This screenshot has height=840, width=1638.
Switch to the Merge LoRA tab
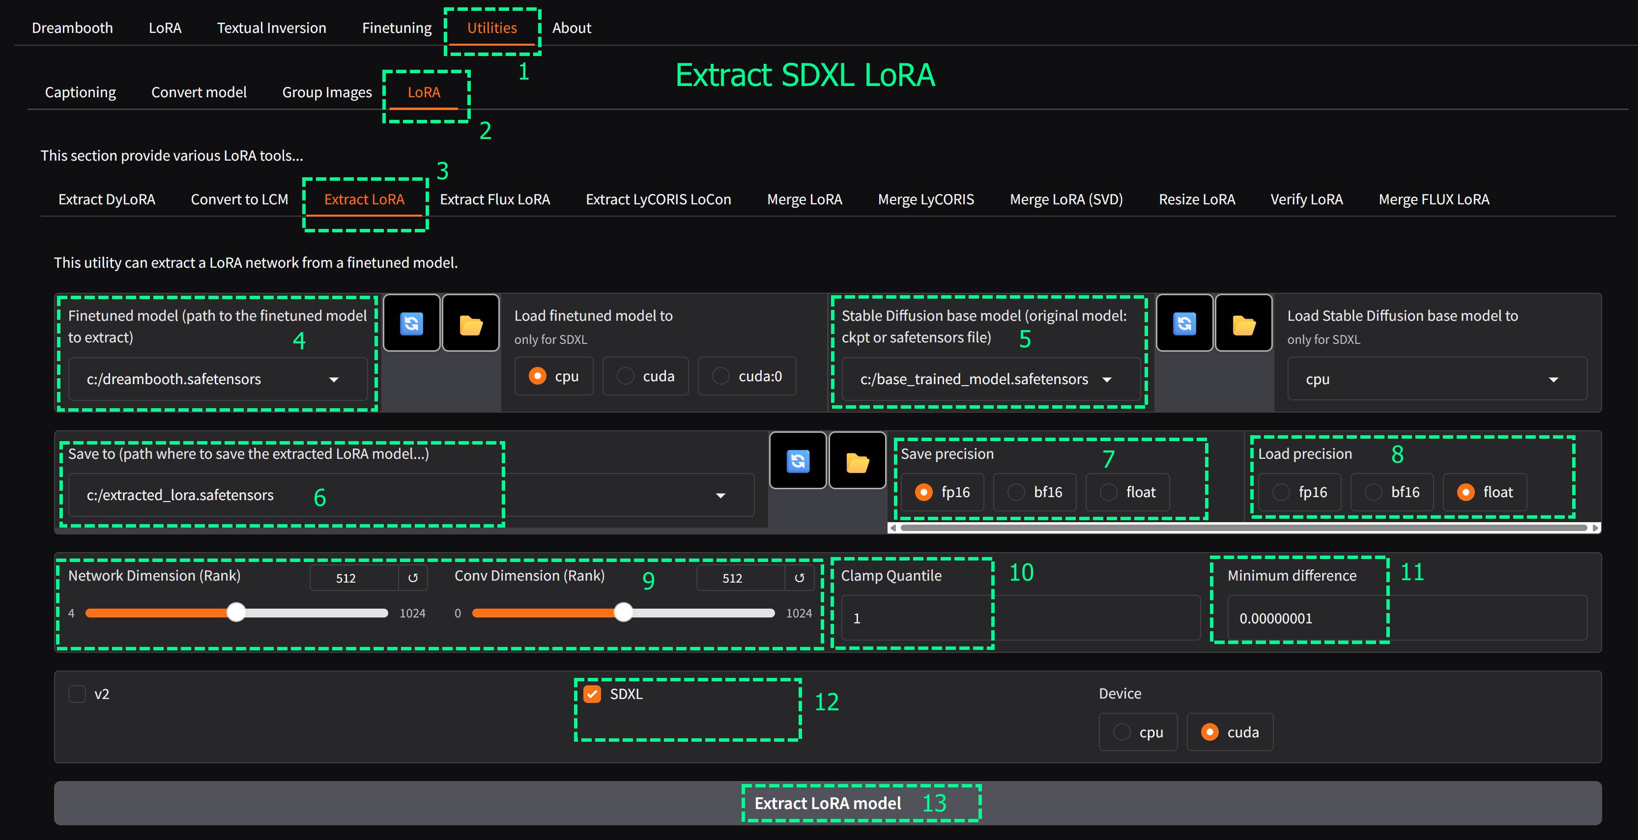click(805, 199)
